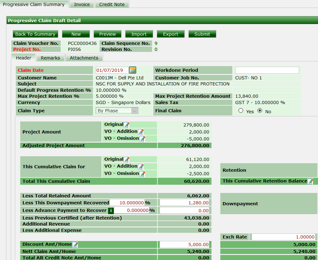
Task: Select Yes for Final Claim
Action: coord(240,111)
